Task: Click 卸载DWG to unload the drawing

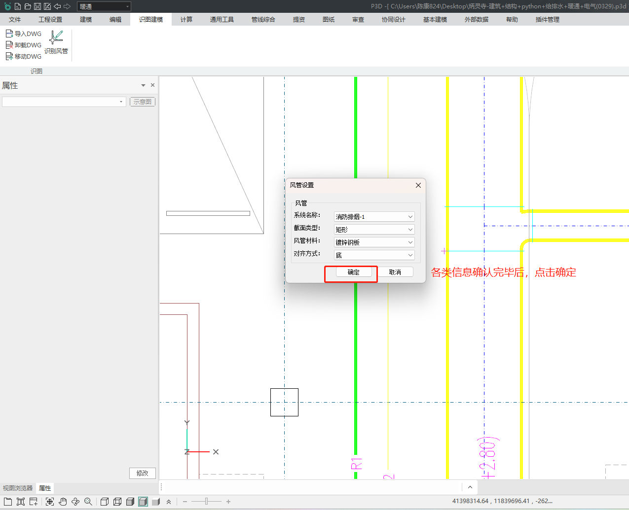Action: click(24, 45)
